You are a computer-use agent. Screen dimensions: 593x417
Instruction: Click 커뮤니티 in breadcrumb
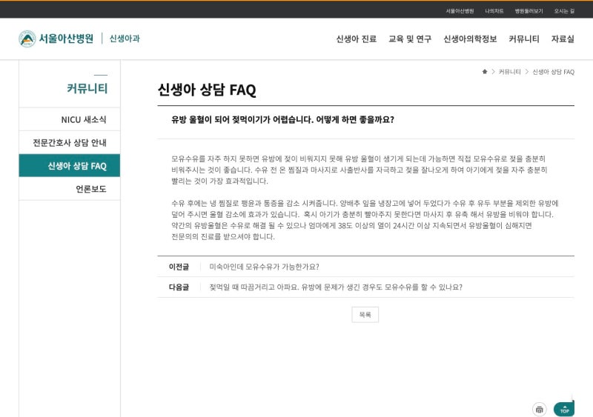[x=509, y=72]
